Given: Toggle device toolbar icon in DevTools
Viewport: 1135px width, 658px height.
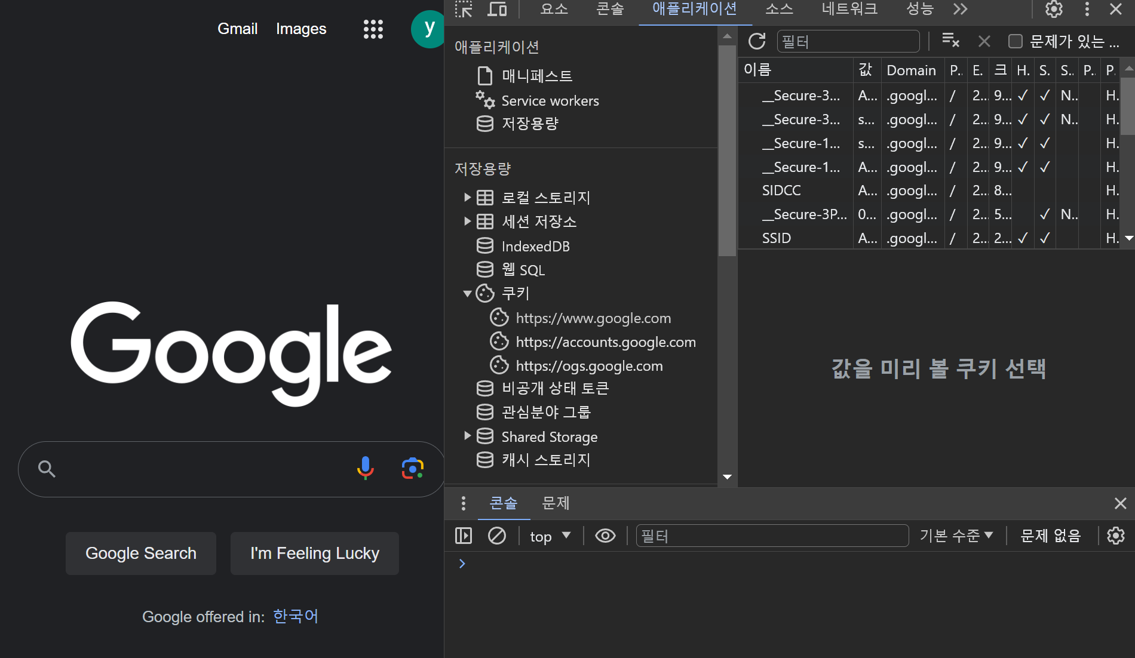Looking at the screenshot, I should 497,9.
